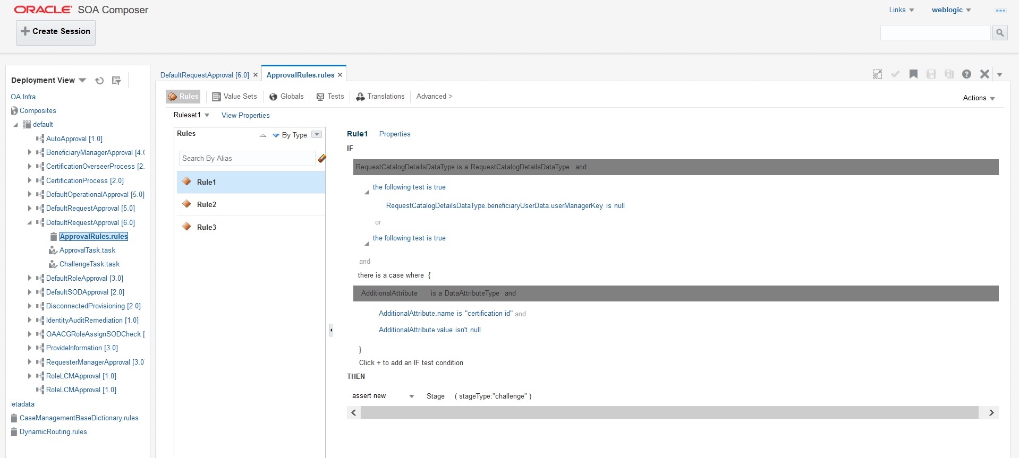Expand DisconnectedProvisioning [2.0] node
Image resolution: width=1019 pixels, height=458 pixels.
[30, 306]
